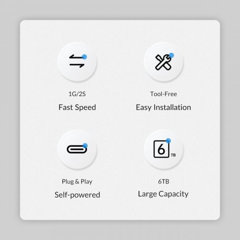Select the 6 TB capacity icon

point(165,148)
